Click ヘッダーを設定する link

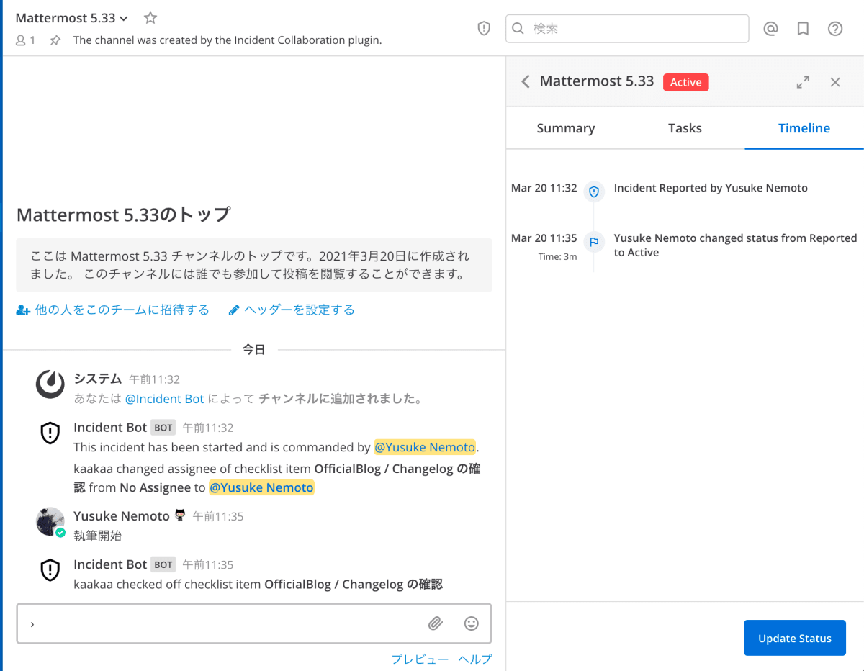pos(300,310)
